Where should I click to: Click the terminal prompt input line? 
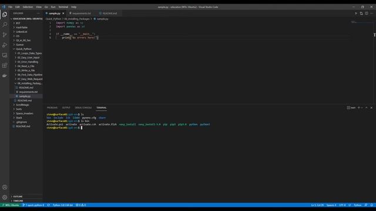tap(82, 128)
